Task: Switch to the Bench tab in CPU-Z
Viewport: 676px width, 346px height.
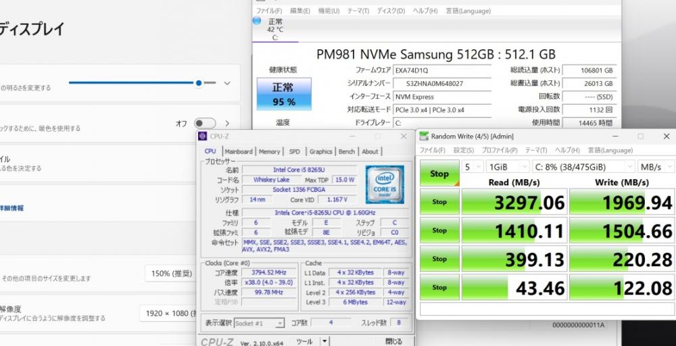Action: tap(347, 151)
